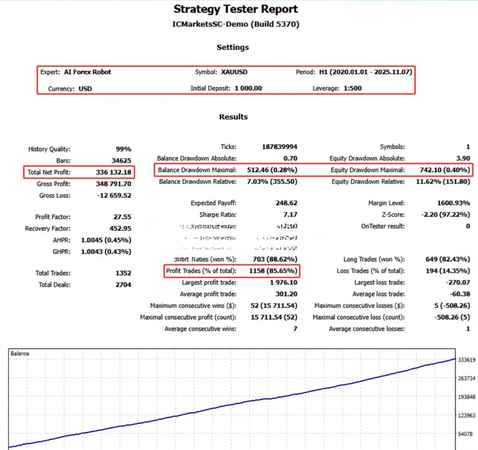The width and height of the screenshot is (478, 450).
Task: Click the Z-Score value -2.20 (97.22%)
Action: click(x=445, y=214)
